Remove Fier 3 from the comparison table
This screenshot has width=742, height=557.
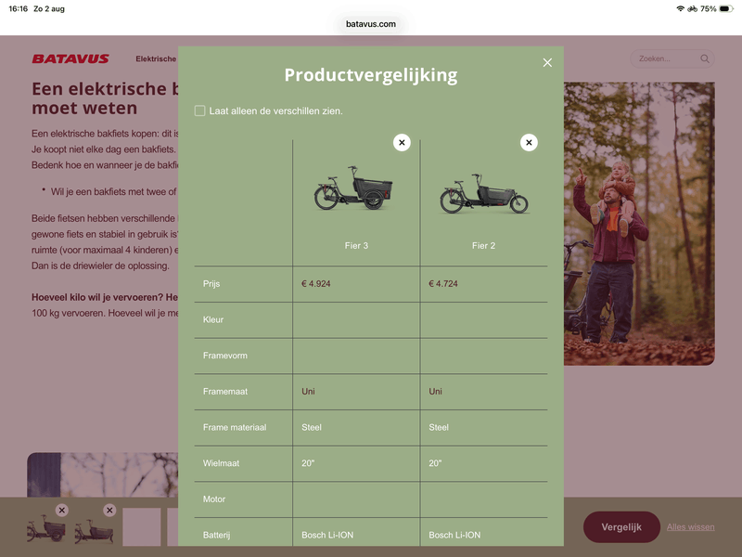pyautogui.click(x=402, y=143)
